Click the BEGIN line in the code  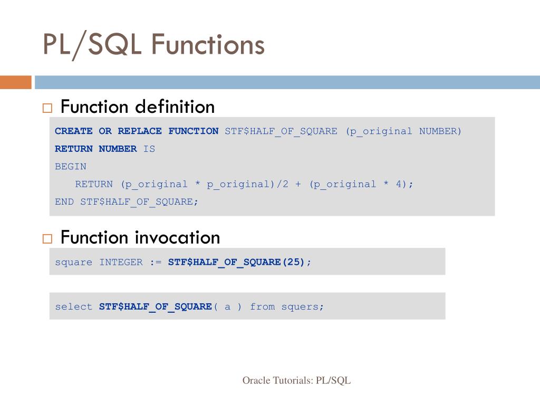[71, 167]
